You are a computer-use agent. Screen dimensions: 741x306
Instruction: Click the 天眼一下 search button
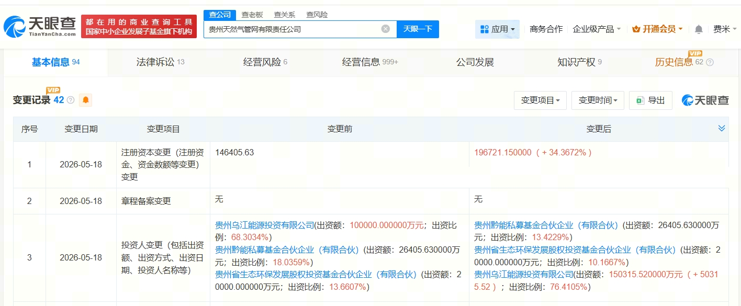pos(418,29)
